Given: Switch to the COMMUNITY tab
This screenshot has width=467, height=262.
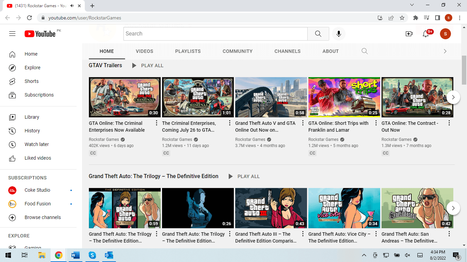Looking at the screenshot, I should point(238,51).
